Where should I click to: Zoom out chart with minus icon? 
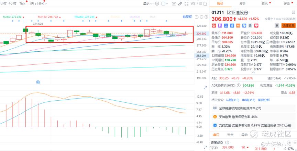tap(201, 17)
